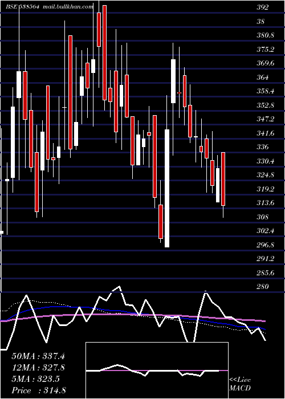Click the 364 price axis label

[263, 78]
